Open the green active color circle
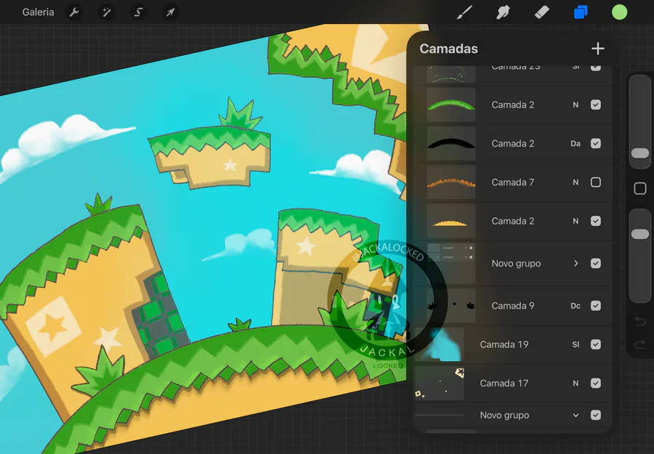The height and width of the screenshot is (454, 654). click(619, 12)
